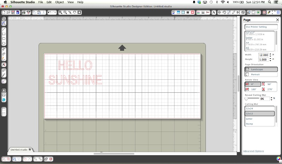
Task: Click the Delete icon in bottom toolbar
Action: click(51, 159)
